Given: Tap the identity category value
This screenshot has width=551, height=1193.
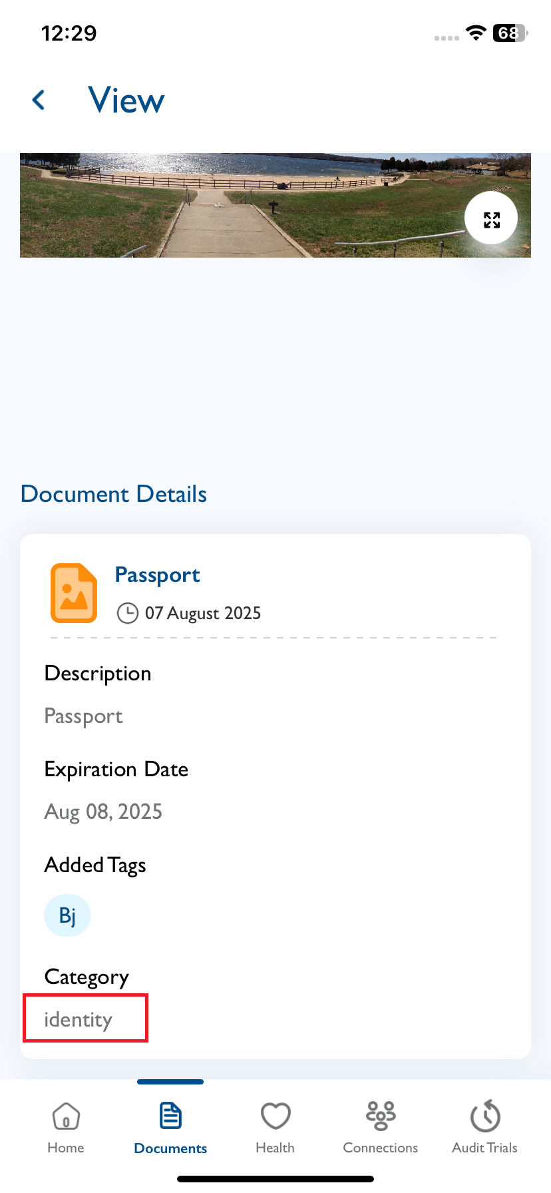Looking at the screenshot, I should click(78, 1020).
